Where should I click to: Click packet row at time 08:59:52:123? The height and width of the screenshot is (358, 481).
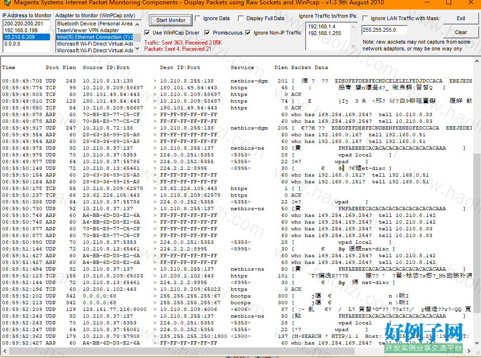pyautogui.click(x=237, y=275)
